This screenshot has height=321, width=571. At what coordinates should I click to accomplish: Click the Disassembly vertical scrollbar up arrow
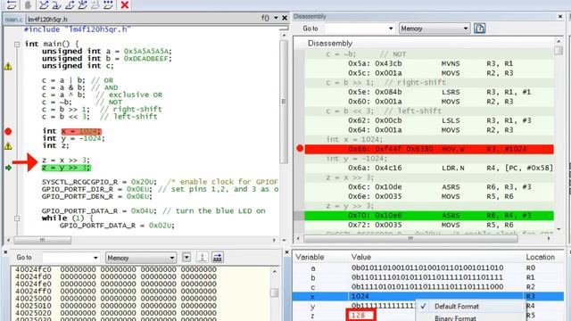click(x=559, y=42)
